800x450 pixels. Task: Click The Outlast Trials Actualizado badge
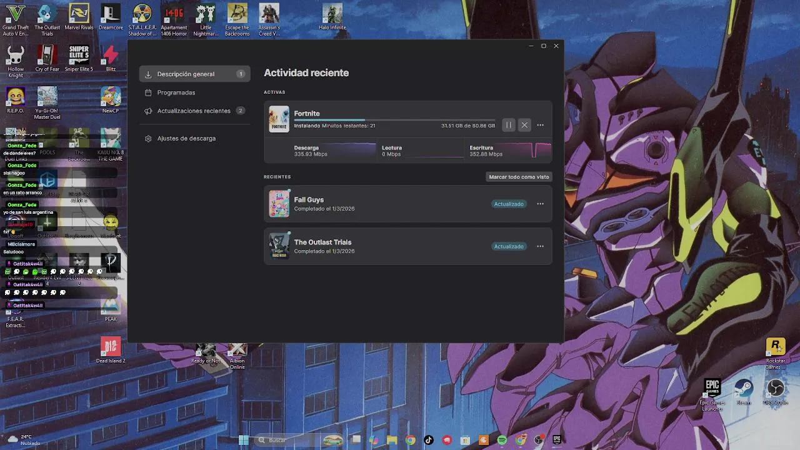click(509, 246)
